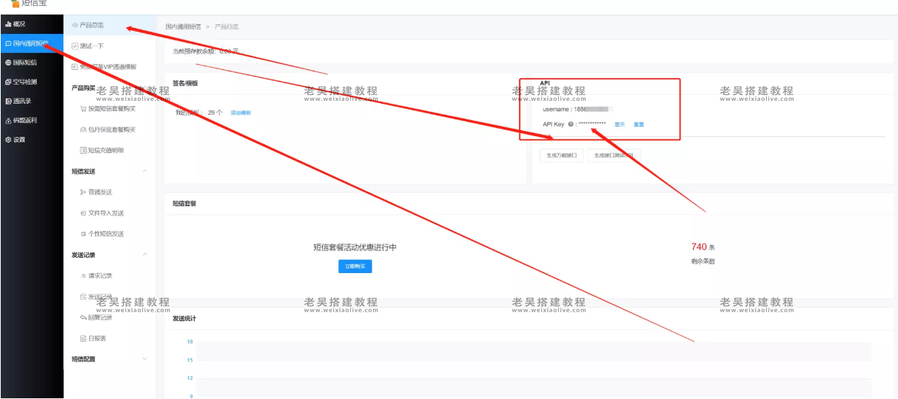Click the reply arrow icon beside 回复记录
This screenshot has width=898, height=399.
83,317
